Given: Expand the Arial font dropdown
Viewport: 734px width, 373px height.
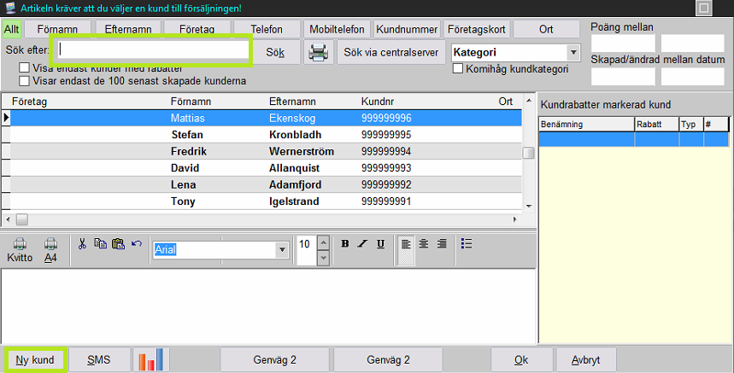Looking at the screenshot, I should [x=281, y=250].
